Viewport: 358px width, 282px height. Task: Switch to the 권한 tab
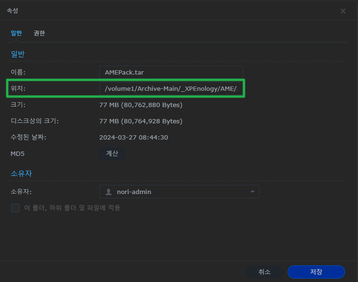click(39, 33)
